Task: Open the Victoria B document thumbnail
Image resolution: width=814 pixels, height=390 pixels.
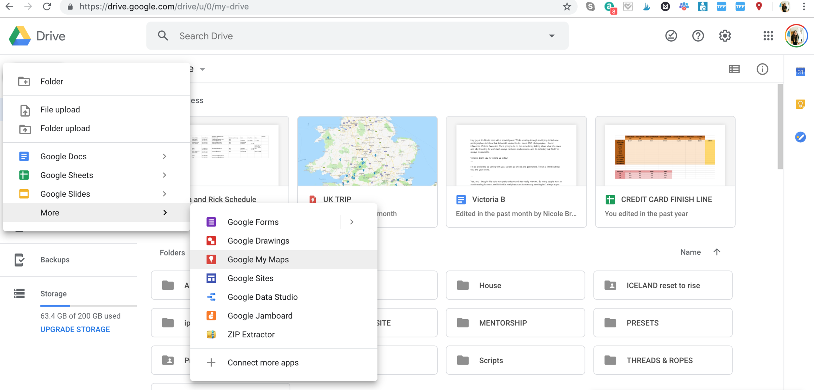Action: (x=516, y=152)
